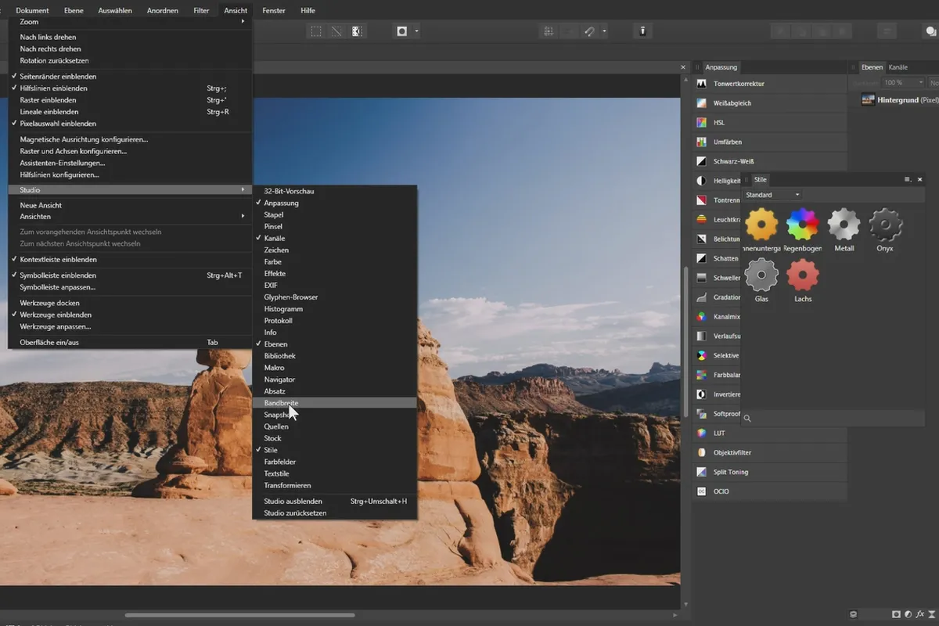Click the mask layer icon at panel bottom
The width and height of the screenshot is (939, 626).
pyautogui.click(x=896, y=614)
